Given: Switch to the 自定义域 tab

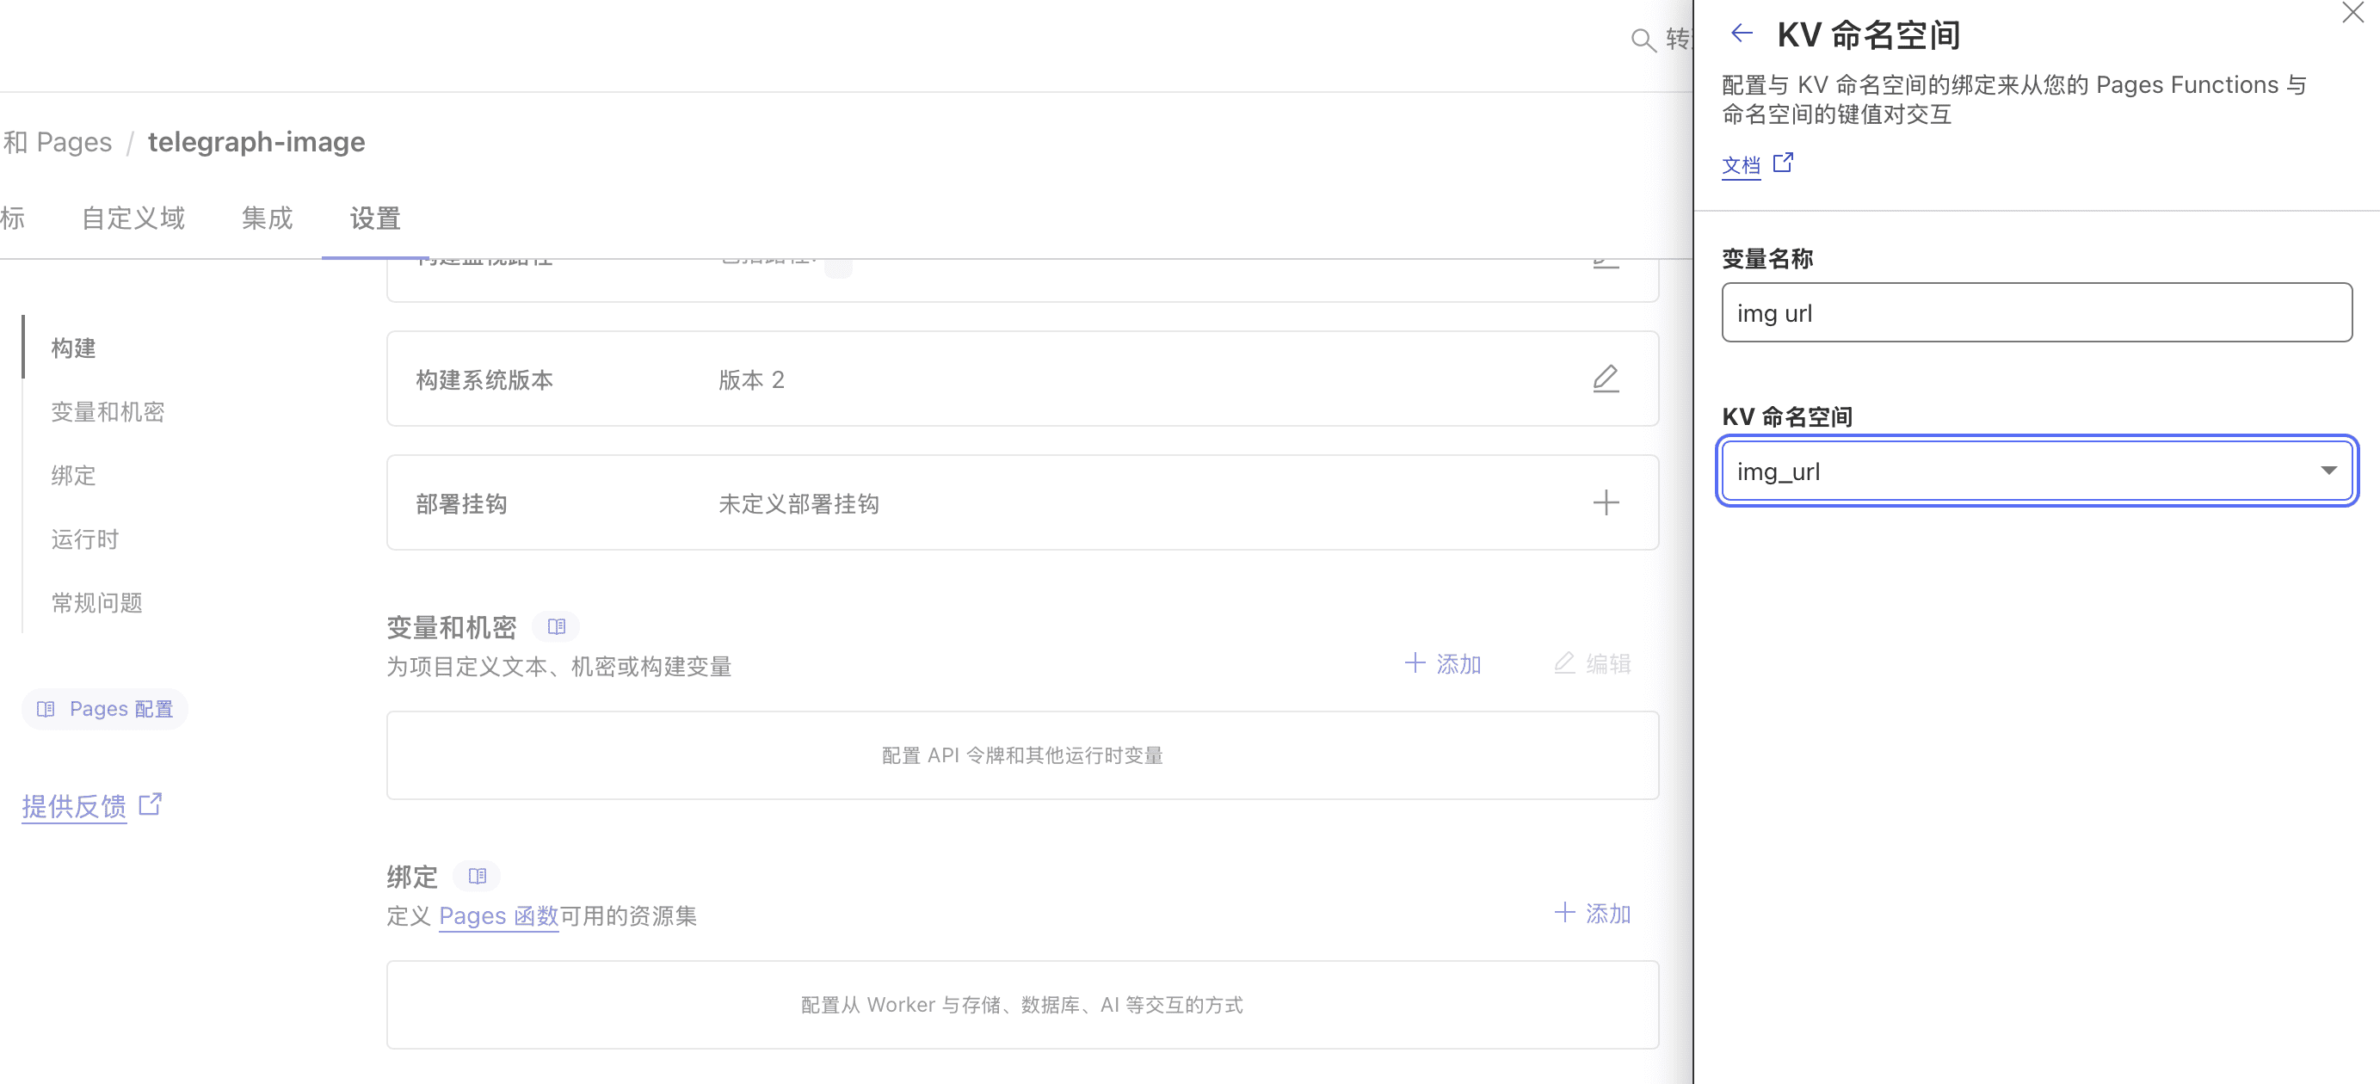Looking at the screenshot, I should point(133,219).
